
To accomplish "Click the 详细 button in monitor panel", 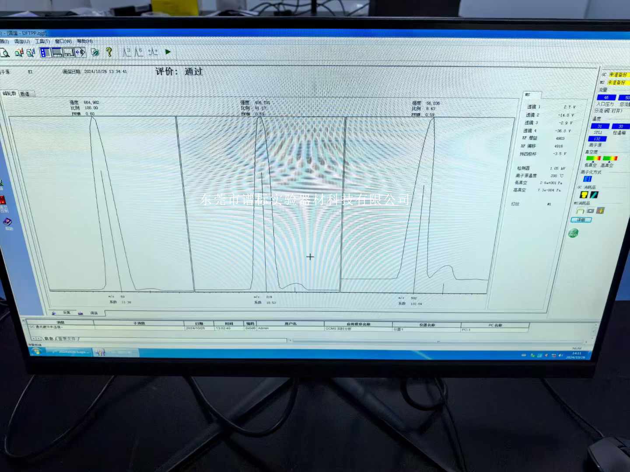I will (581, 220).
